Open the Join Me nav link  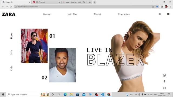[x=72, y=14]
